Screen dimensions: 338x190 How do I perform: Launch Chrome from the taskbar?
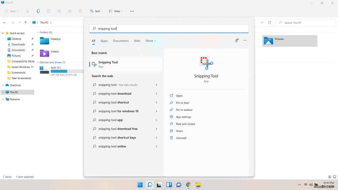click(x=188, y=185)
